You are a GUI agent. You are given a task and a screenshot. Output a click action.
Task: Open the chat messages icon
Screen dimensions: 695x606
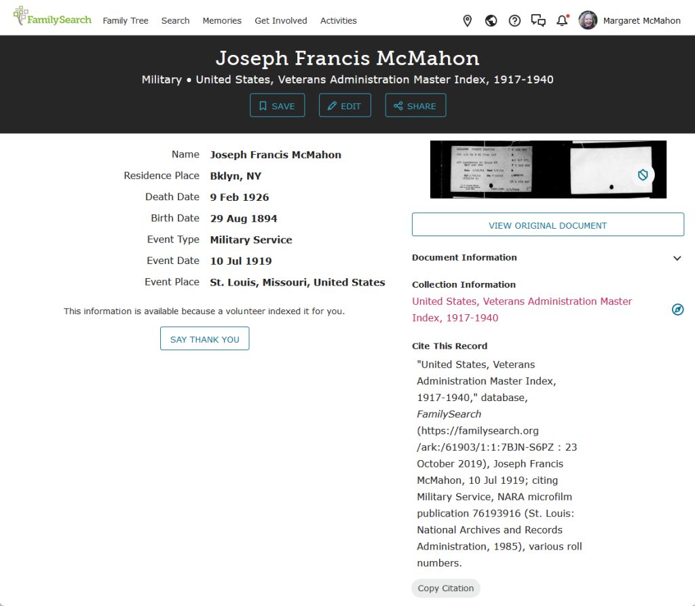(x=538, y=20)
